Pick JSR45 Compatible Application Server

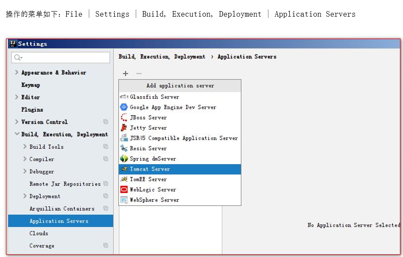pos(180,138)
